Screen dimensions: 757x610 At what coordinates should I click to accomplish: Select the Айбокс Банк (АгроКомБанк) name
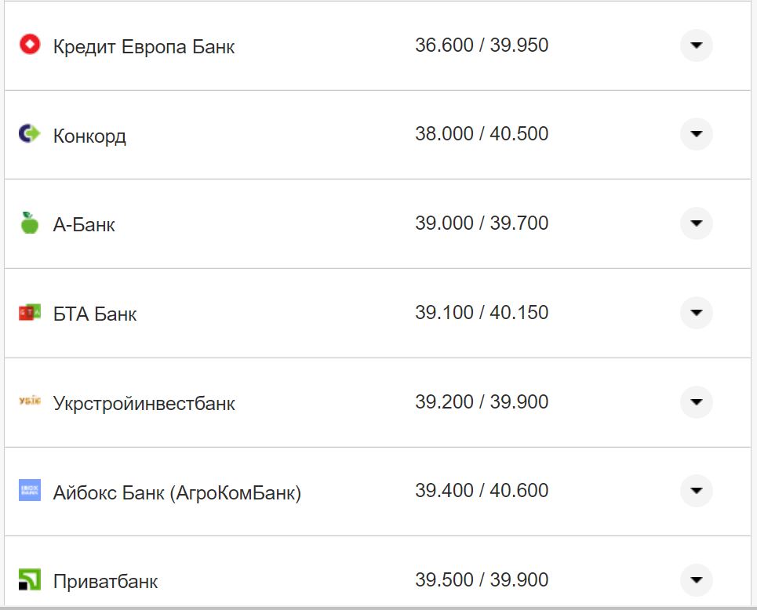pos(177,493)
